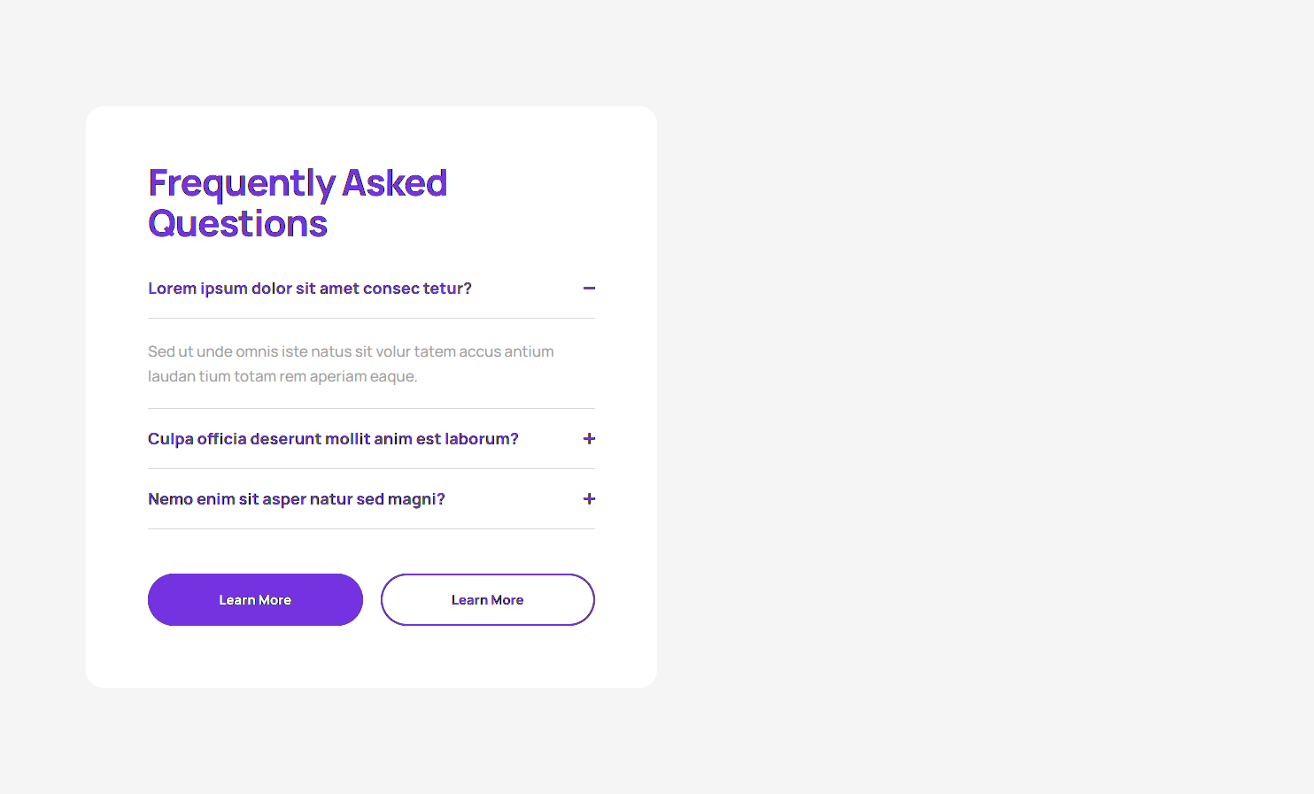Expand "Culpa officia" using its plus icon
The height and width of the screenshot is (794, 1314).
point(589,439)
